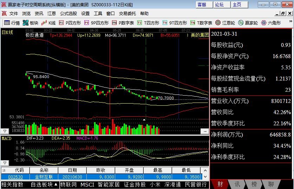Open the 9P四方形 tool
Image resolution: width=294 pixels, height=189 pixels.
[96, 23]
